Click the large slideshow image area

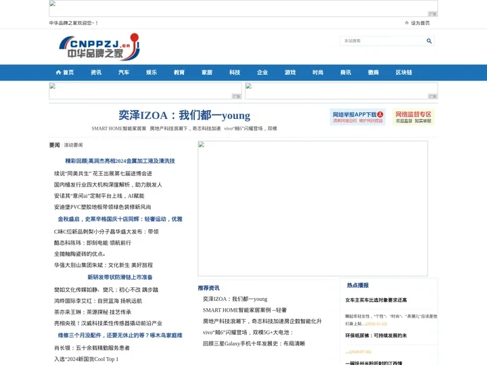coord(312,209)
